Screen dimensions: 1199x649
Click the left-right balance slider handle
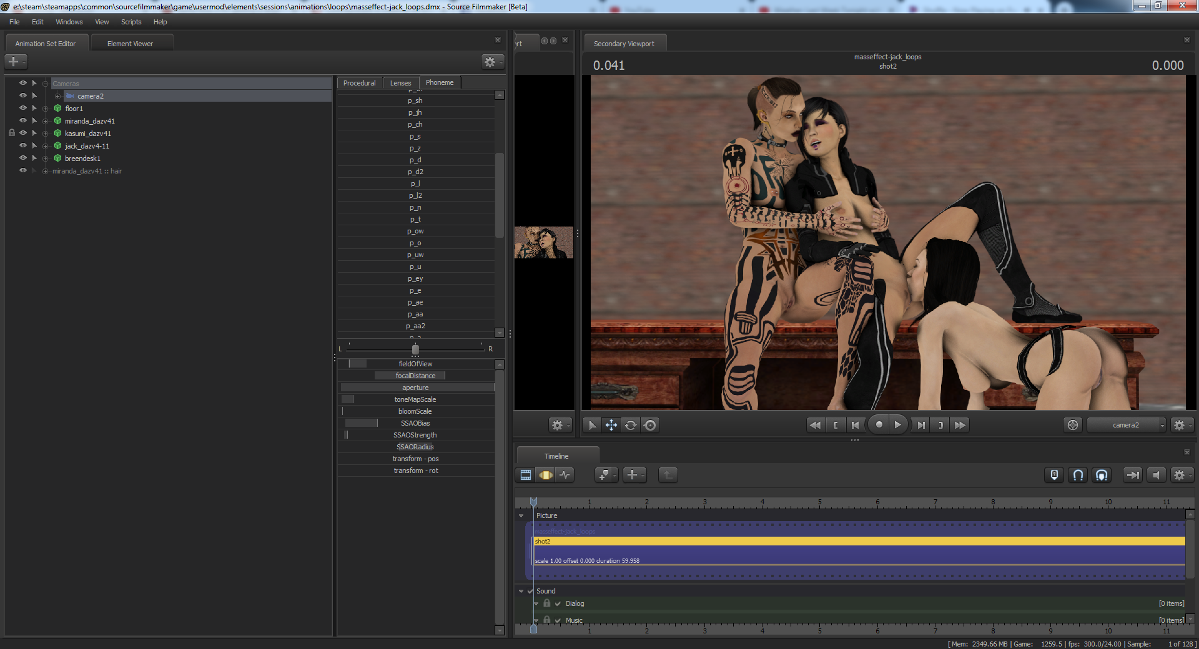click(x=415, y=349)
